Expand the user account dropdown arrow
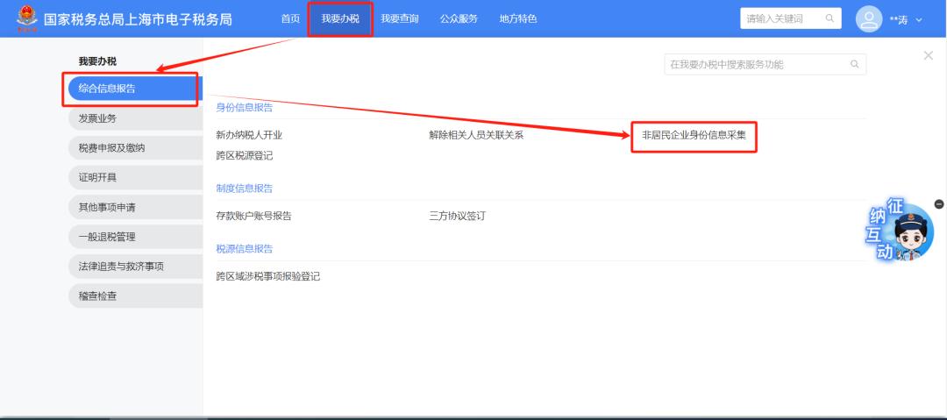Screen dimensions: 947x420 pyautogui.click(x=920, y=20)
